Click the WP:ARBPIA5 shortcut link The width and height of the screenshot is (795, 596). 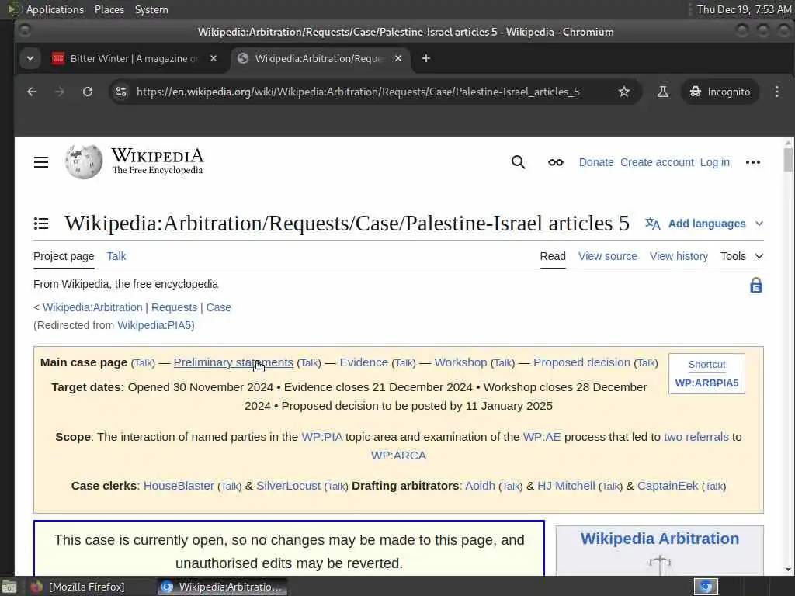(x=706, y=383)
